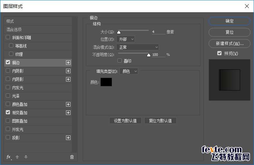Click the plus icon on the 投影 row
254x165 pixels.
(x=68, y=138)
